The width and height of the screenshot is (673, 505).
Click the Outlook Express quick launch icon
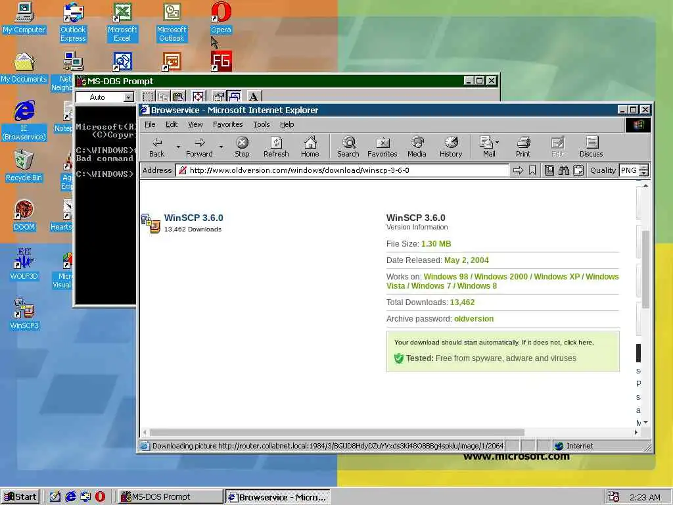[85, 497]
